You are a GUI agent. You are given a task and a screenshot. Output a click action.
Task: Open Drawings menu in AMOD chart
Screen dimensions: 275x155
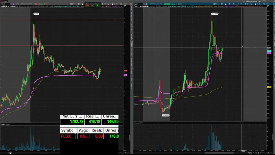pos(105,4)
